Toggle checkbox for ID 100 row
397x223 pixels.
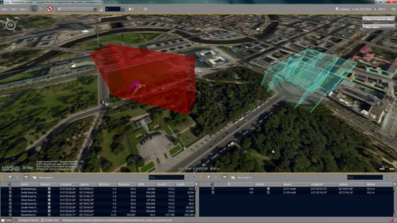click(213, 189)
